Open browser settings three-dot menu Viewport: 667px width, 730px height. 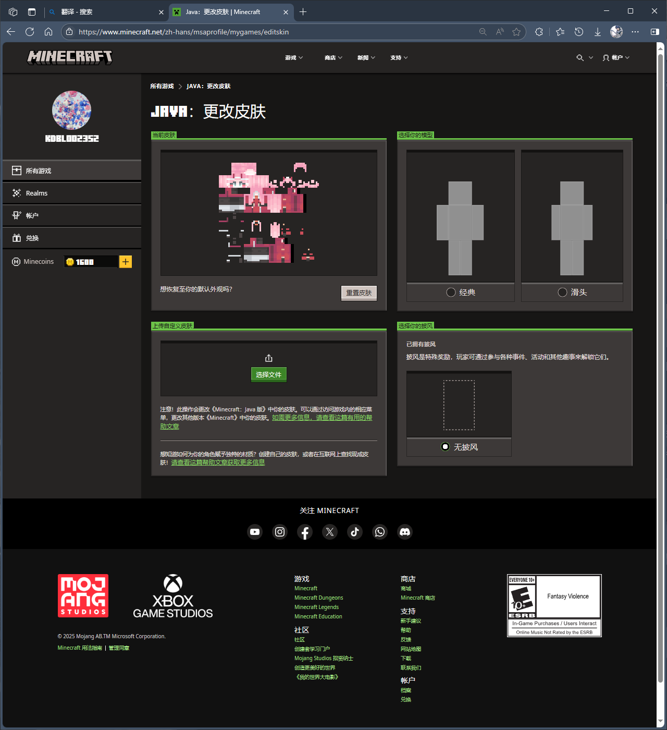click(x=635, y=32)
